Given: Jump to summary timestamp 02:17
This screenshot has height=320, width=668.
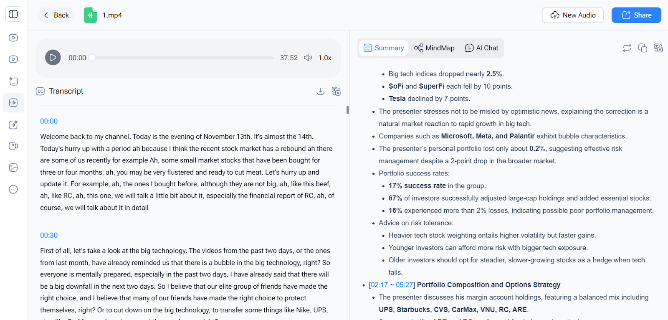Looking at the screenshot, I should point(378,285).
